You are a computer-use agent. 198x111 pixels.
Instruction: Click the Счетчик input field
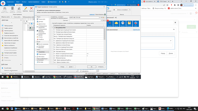pos(85,20)
